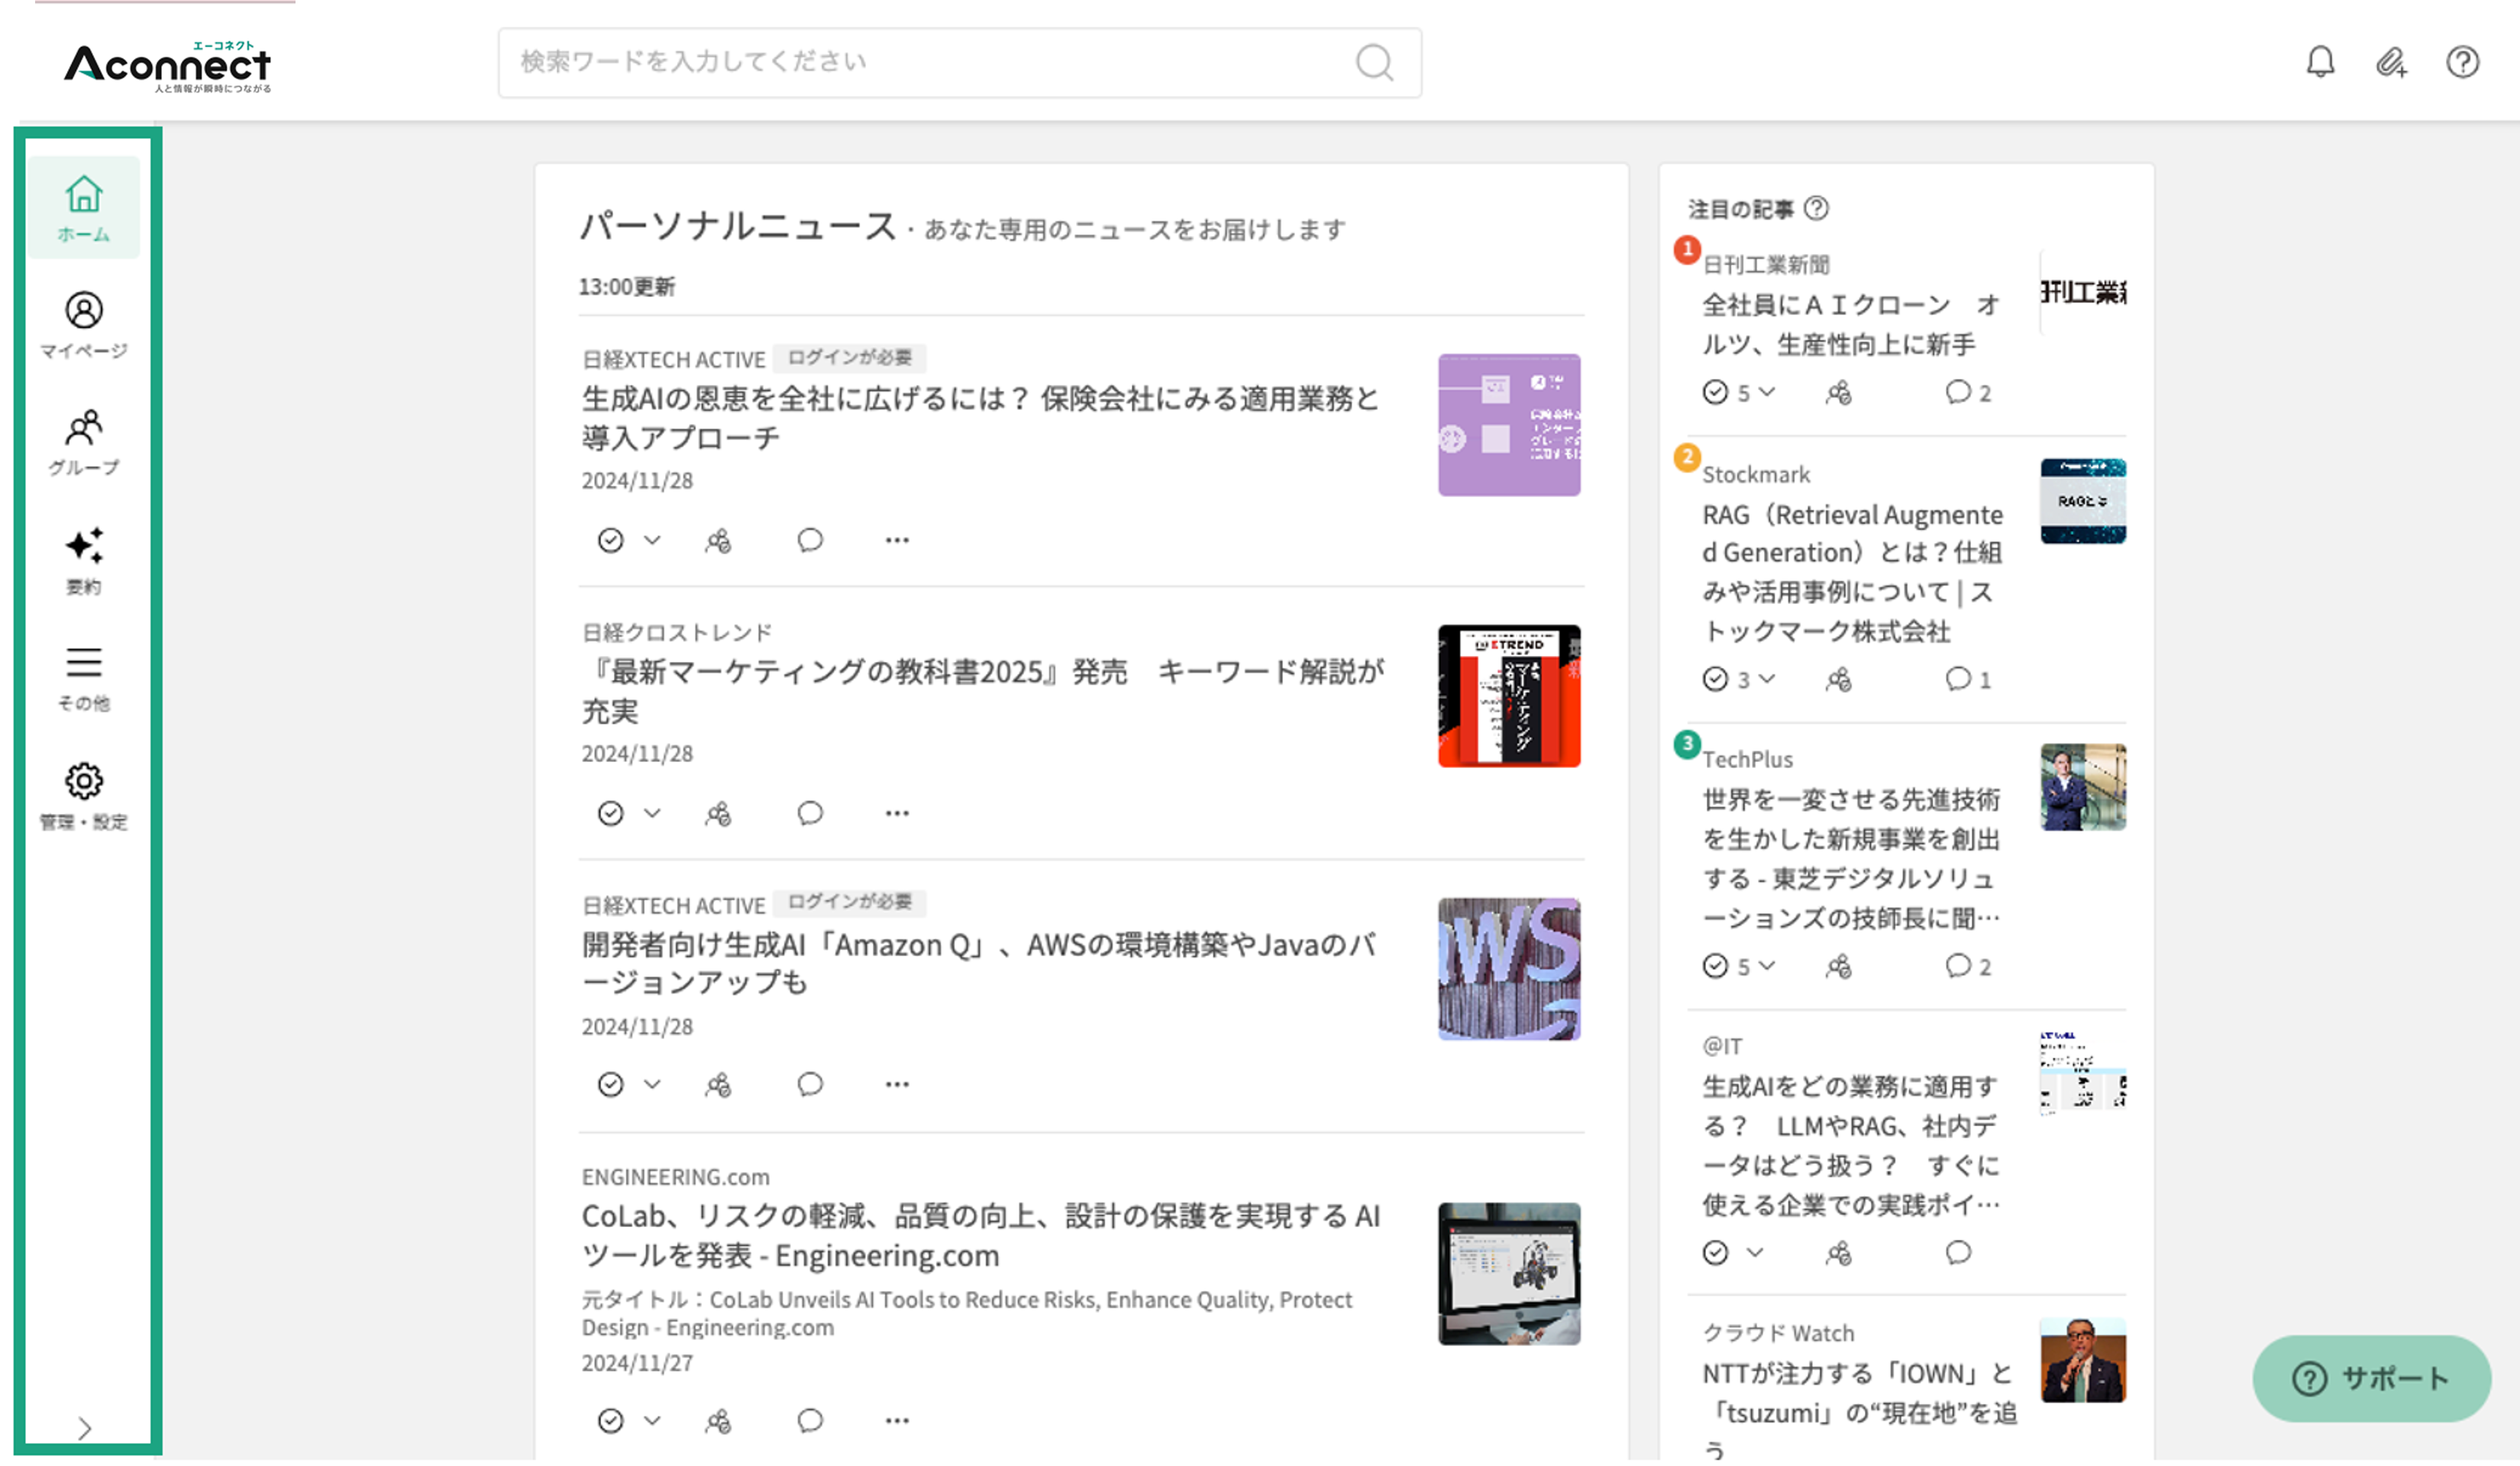Viewport: 2520px width, 1466px height.
Task: Open the help question mark in header
Action: pos(2462,62)
